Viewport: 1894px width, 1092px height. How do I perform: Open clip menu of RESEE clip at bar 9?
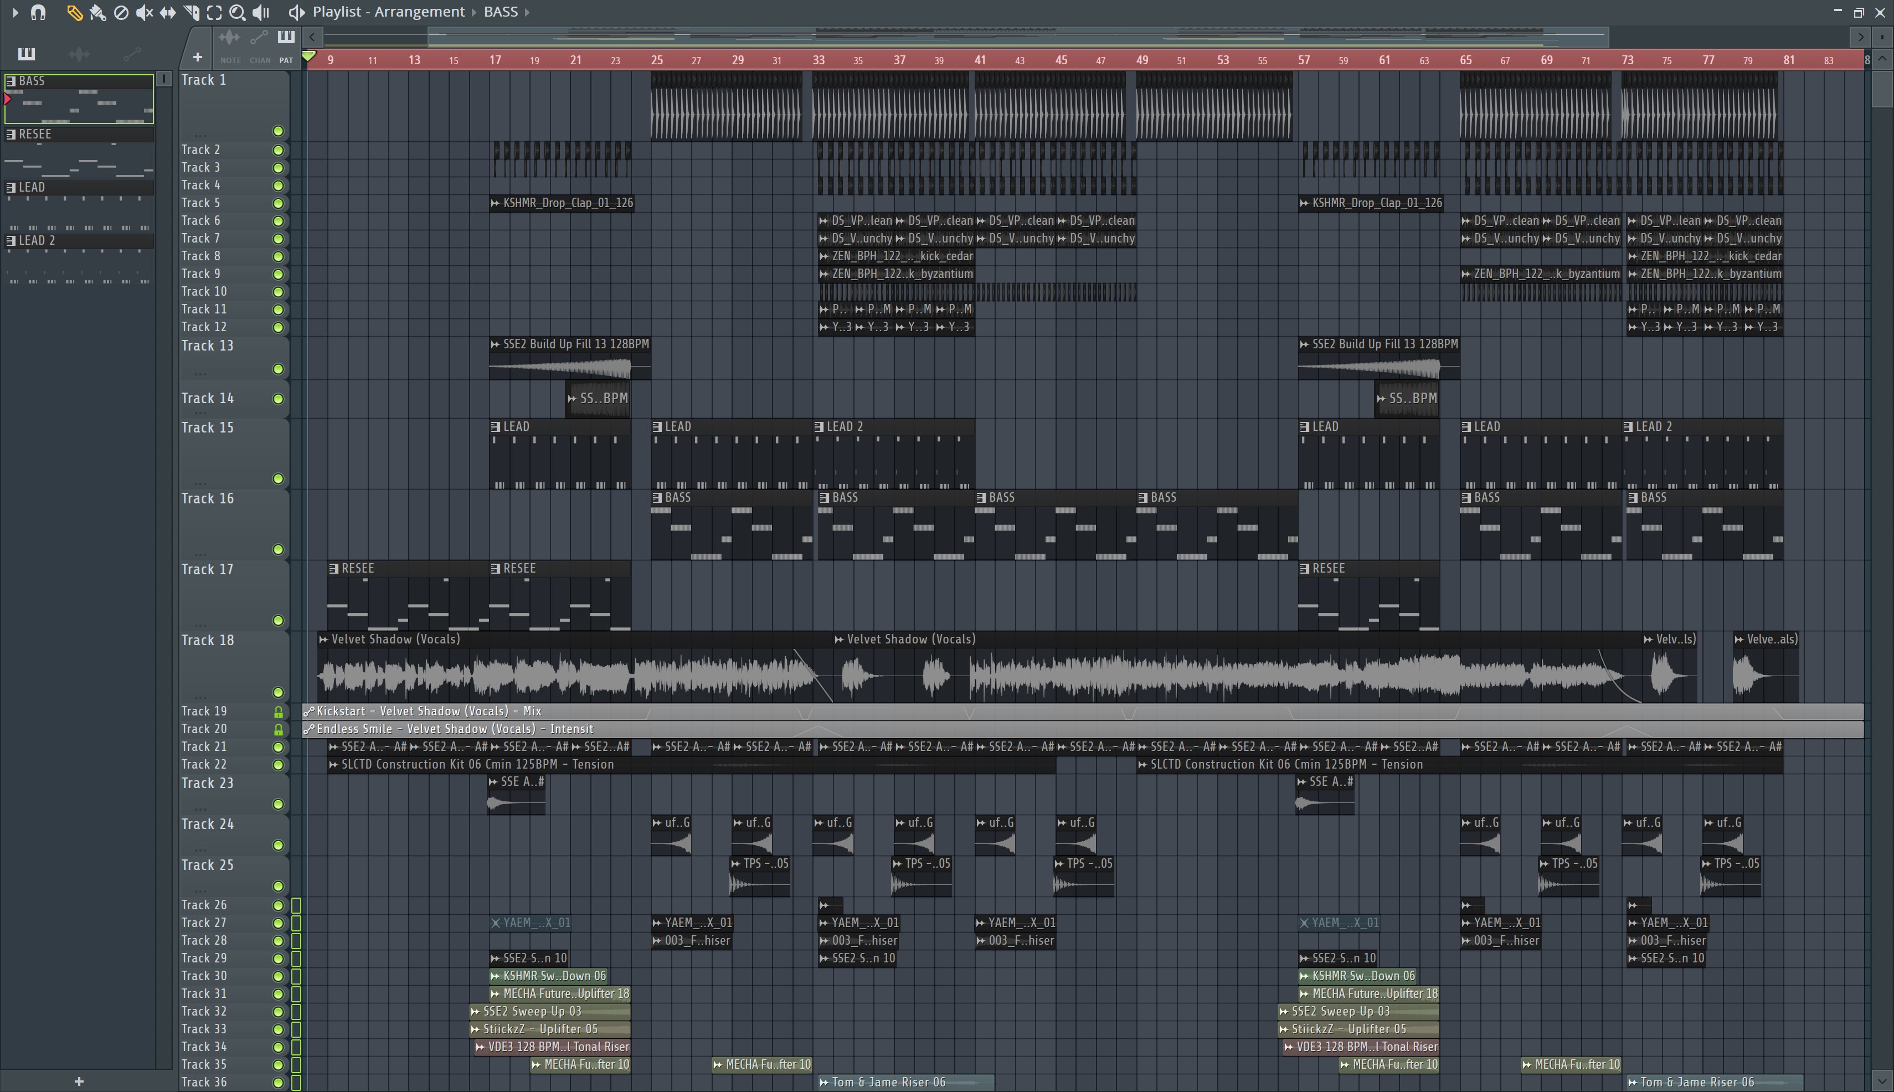point(334,569)
